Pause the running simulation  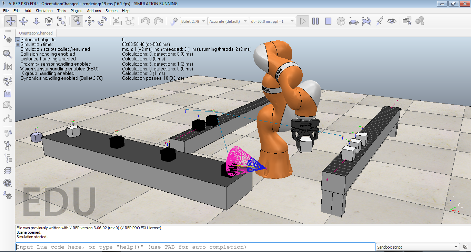pyautogui.click(x=315, y=21)
